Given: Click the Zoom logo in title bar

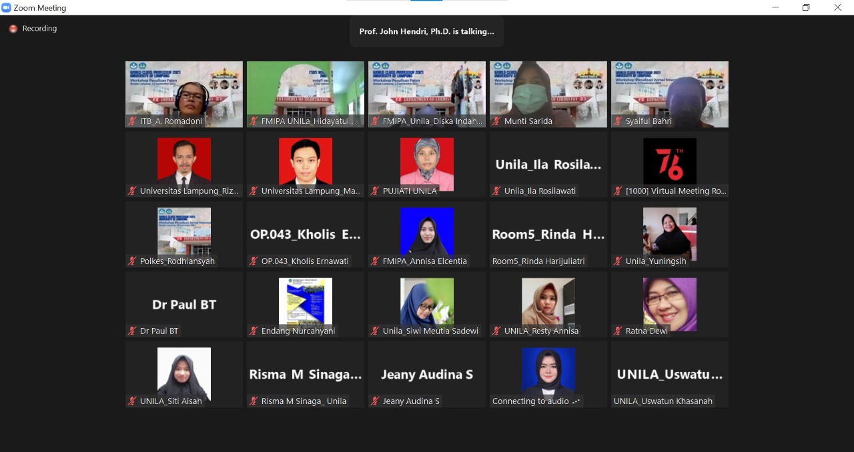Looking at the screenshot, I should pos(7,7).
